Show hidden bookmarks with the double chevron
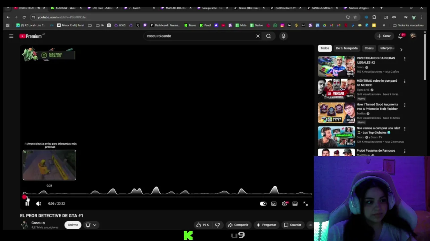The height and width of the screenshot is (241, 430). point(384,25)
